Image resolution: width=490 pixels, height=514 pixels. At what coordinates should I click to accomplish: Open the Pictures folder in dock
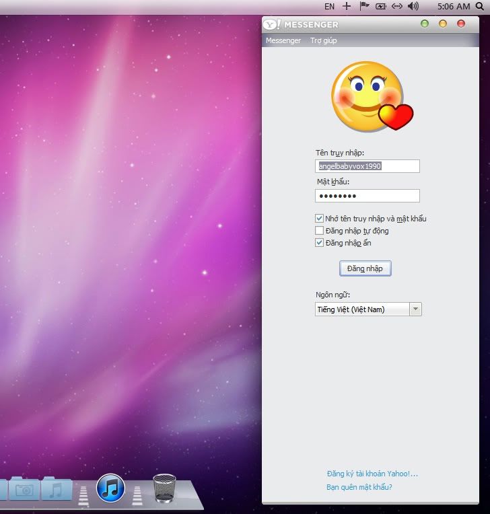pos(24,489)
